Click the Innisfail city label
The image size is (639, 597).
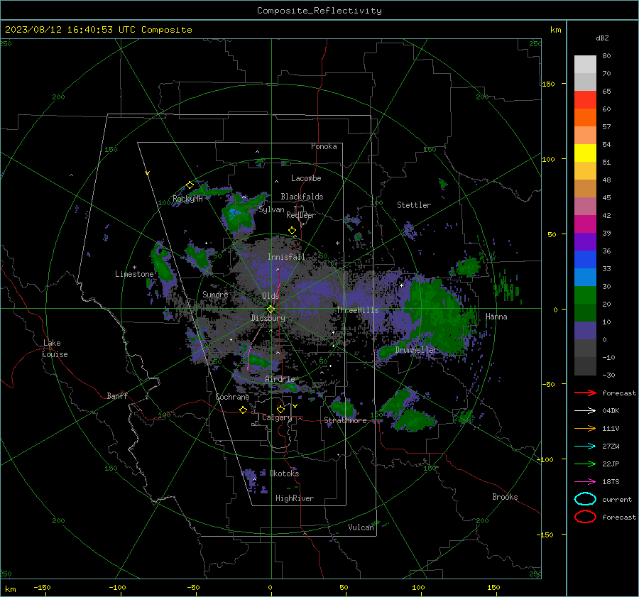click(286, 257)
